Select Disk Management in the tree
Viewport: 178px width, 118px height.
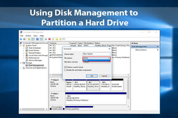coord(36,65)
